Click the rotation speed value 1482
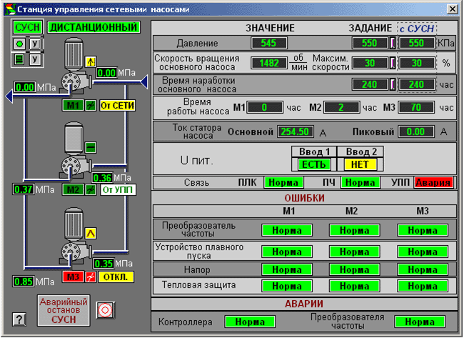 pyautogui.click(x=269, y=63)
